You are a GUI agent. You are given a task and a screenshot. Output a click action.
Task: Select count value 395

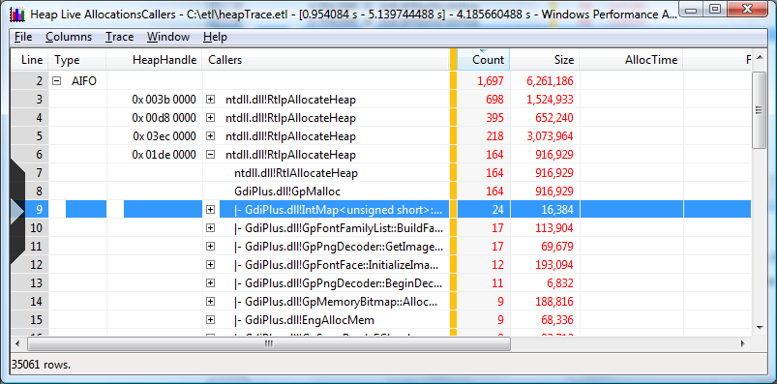(494, 118)
